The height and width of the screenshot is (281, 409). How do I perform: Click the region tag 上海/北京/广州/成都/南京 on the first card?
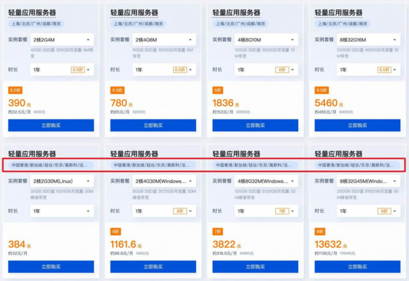pos(36,24)
